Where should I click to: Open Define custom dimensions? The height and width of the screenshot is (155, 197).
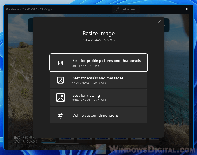tap(98, 115)
